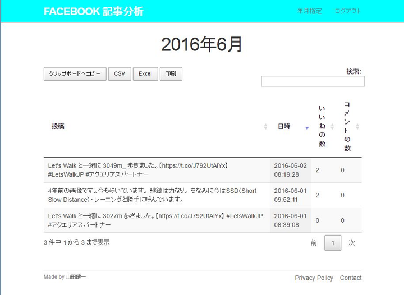Screen dimensions: 404x295
Task: Select page 1 in pagination
Action: pos(333,243)
